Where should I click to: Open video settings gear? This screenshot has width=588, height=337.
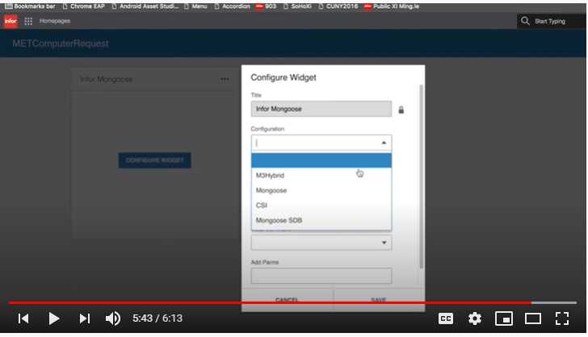point(475,318)
